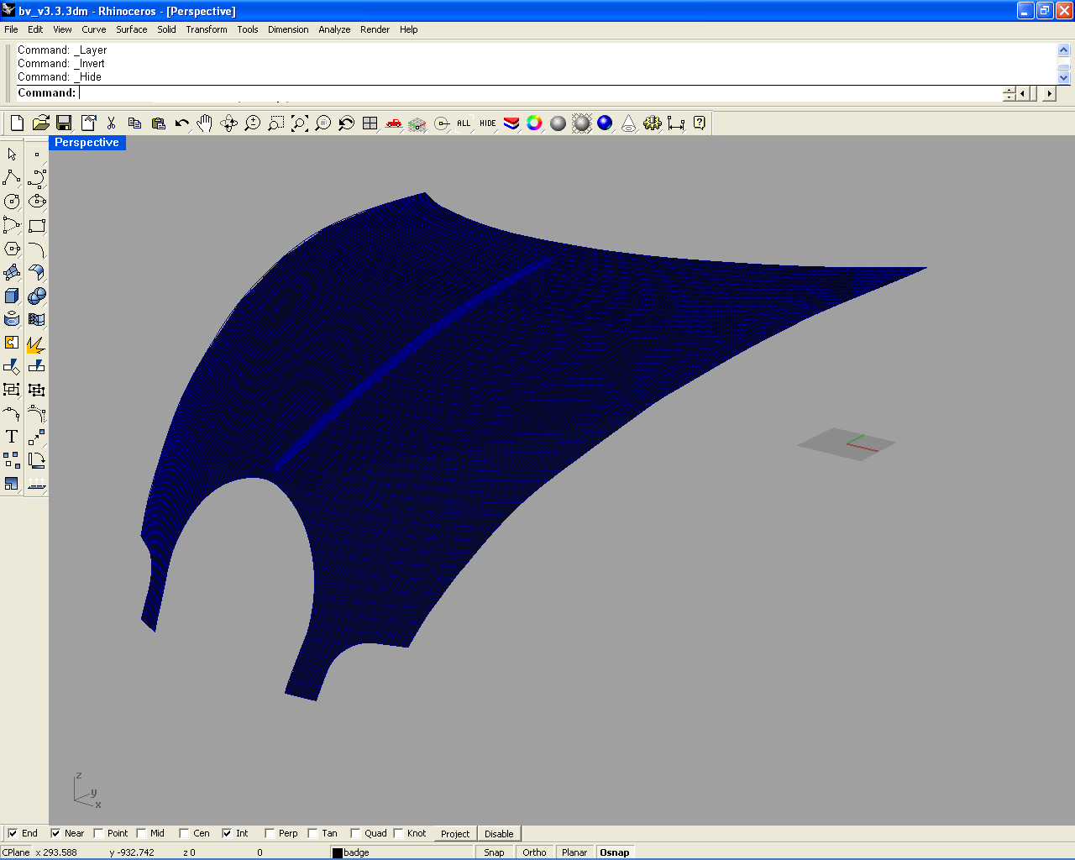Enable the Knot osnap checkbox
This screenshot has height=860, width=1075.
click(x=398, y=833)
